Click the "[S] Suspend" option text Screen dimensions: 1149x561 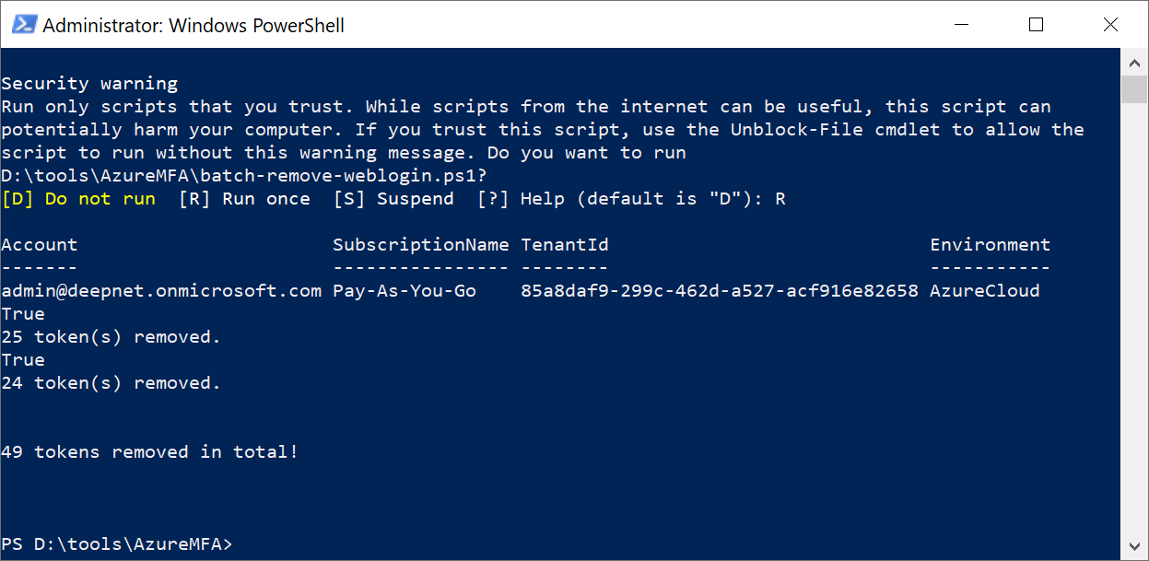pos(393,199)
